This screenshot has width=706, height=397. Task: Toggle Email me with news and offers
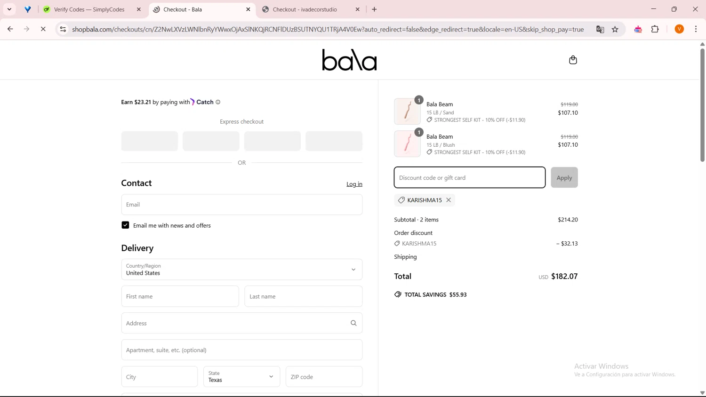pos(125,225)
